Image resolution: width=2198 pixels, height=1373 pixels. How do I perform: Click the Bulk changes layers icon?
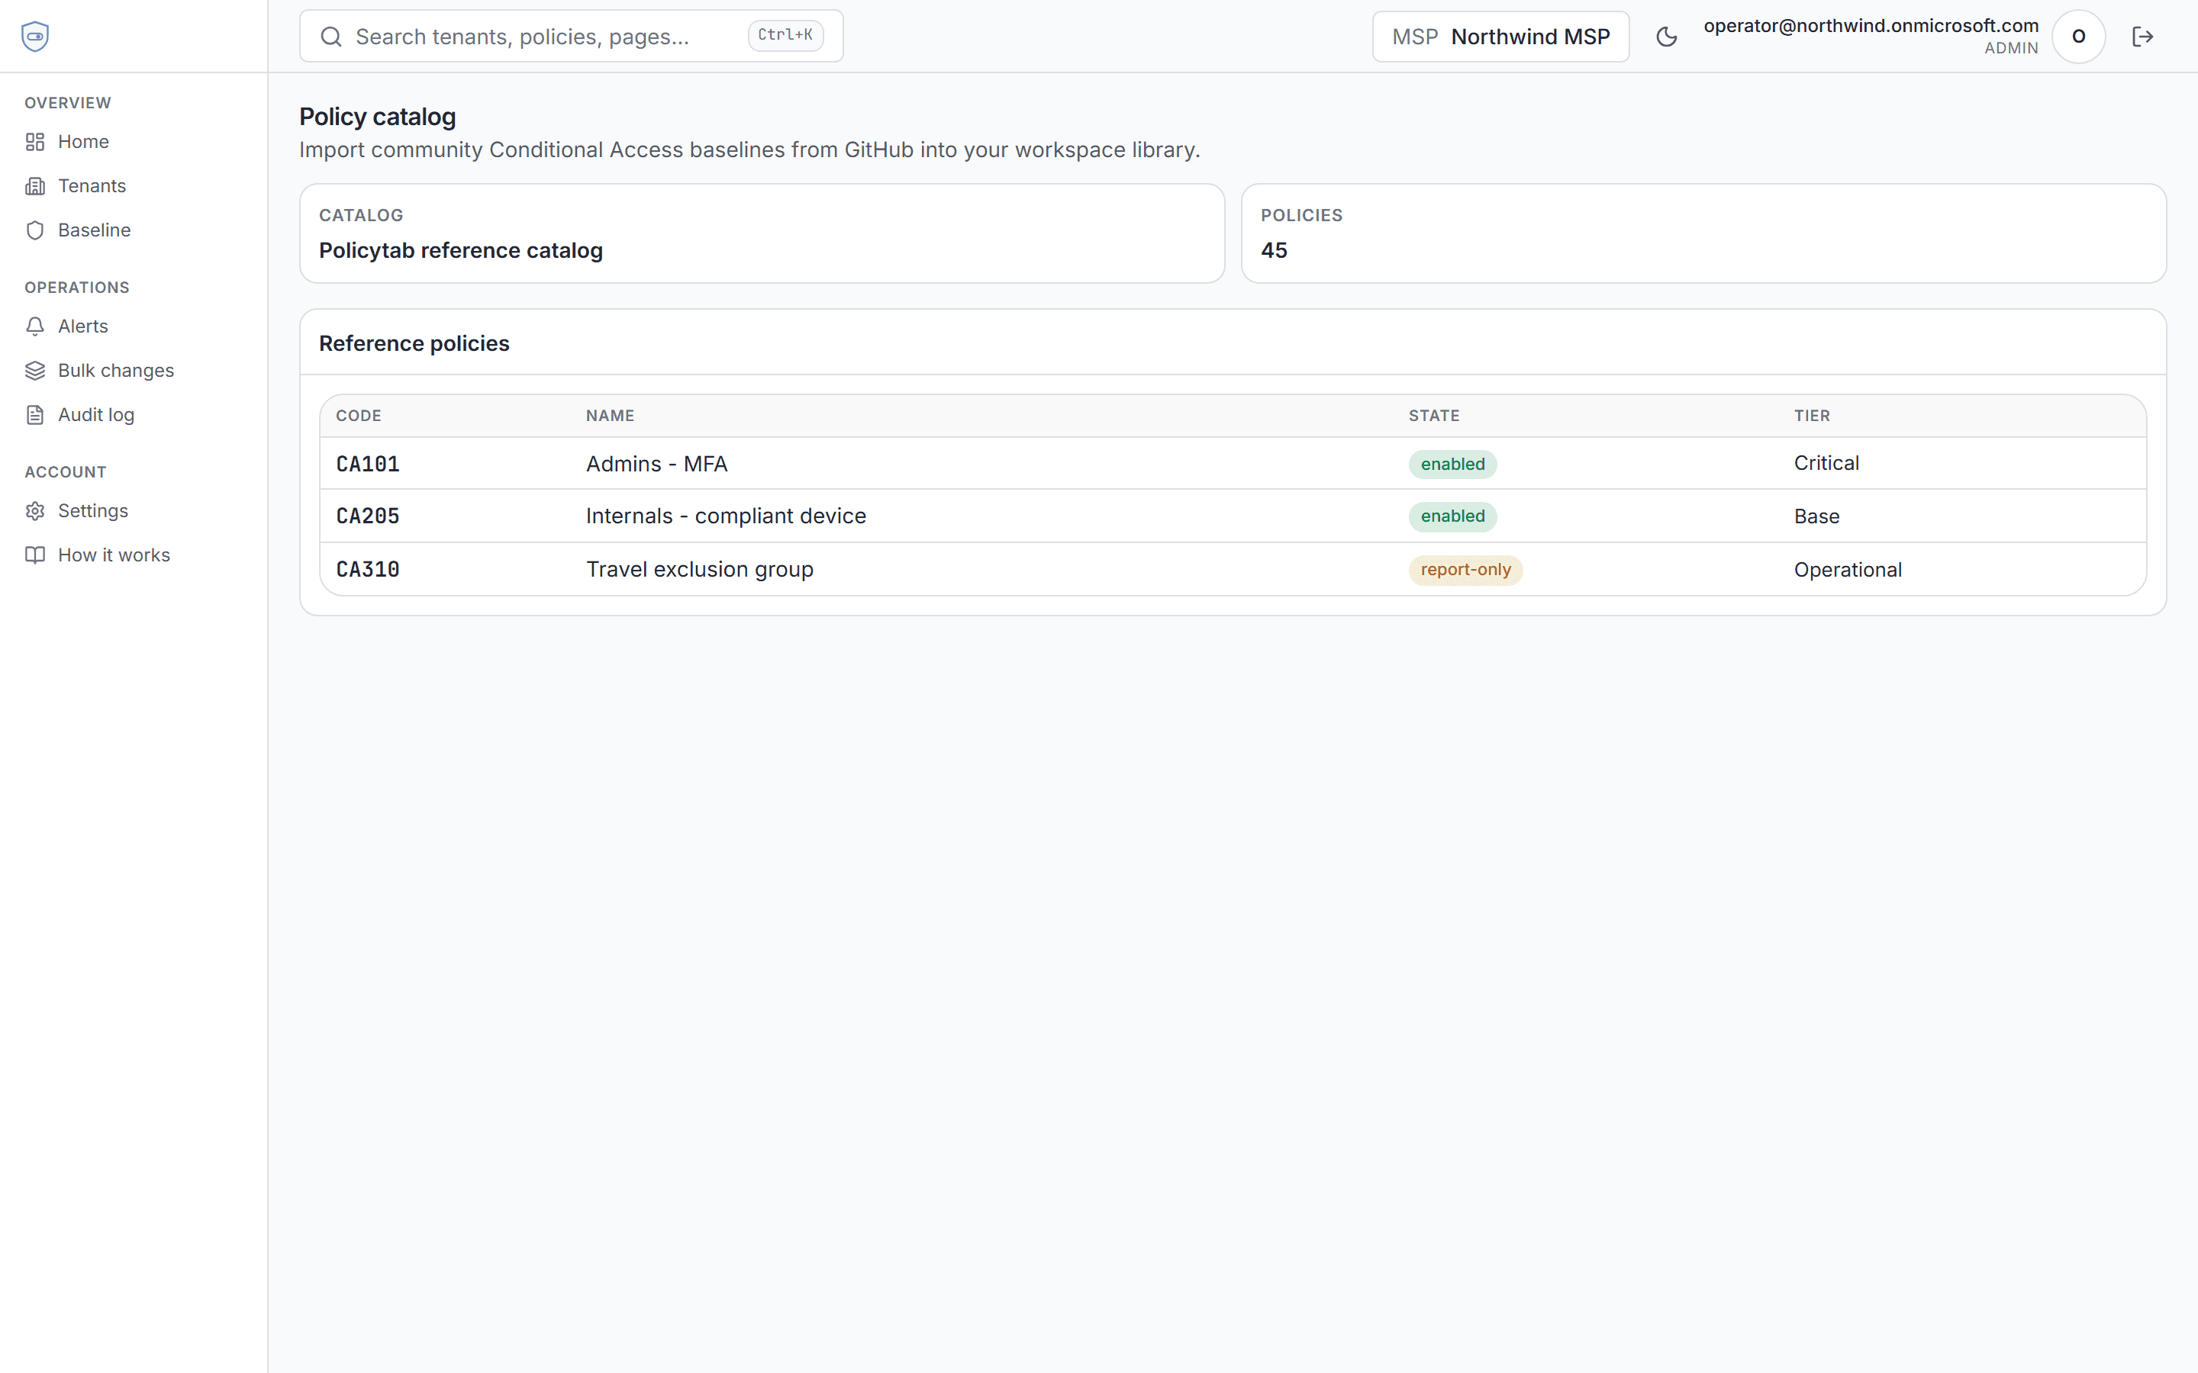point(35,371)
